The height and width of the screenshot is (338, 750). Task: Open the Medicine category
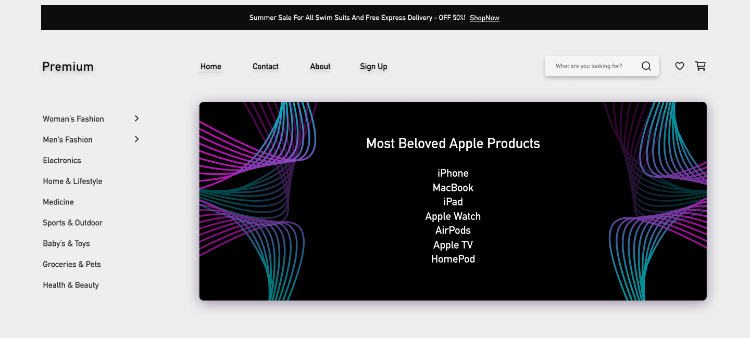point(58,202)
